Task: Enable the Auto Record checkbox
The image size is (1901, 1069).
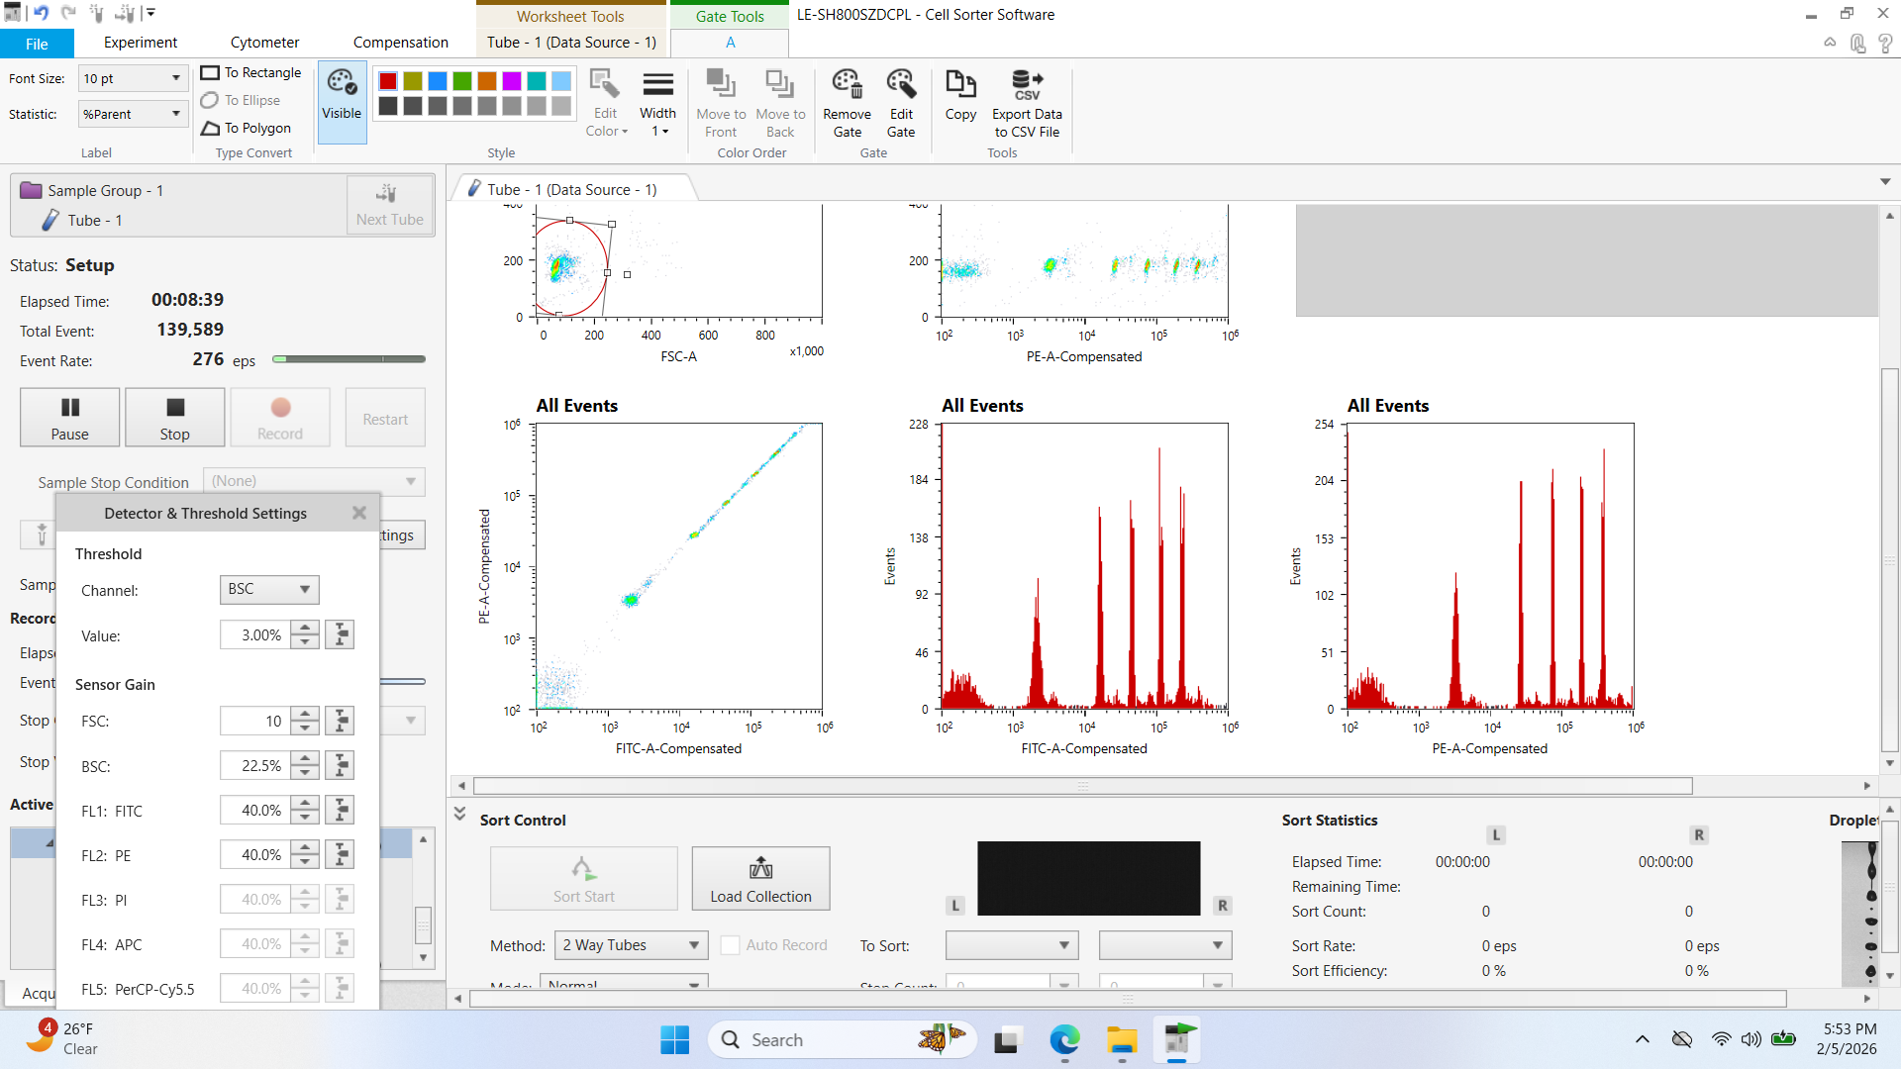Action: click(730, 945)
